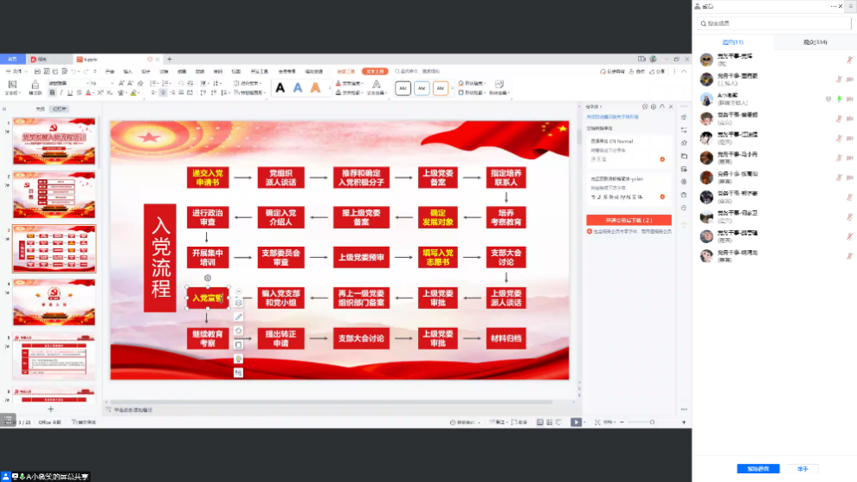This screenshot has width=857, height=482.
Task: Collapse the ribbon with the chevron icon
Action: pos(684,72)
